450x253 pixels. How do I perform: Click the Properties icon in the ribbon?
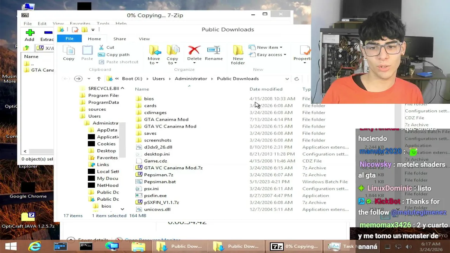point(302,53)
